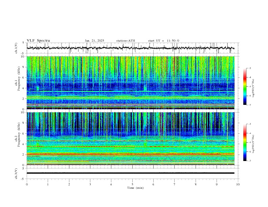Image resolution: width=268 pixels, height=207 pixels.
Task: Click the '-3' value on ch.1 colorbar
Action: 249,68
